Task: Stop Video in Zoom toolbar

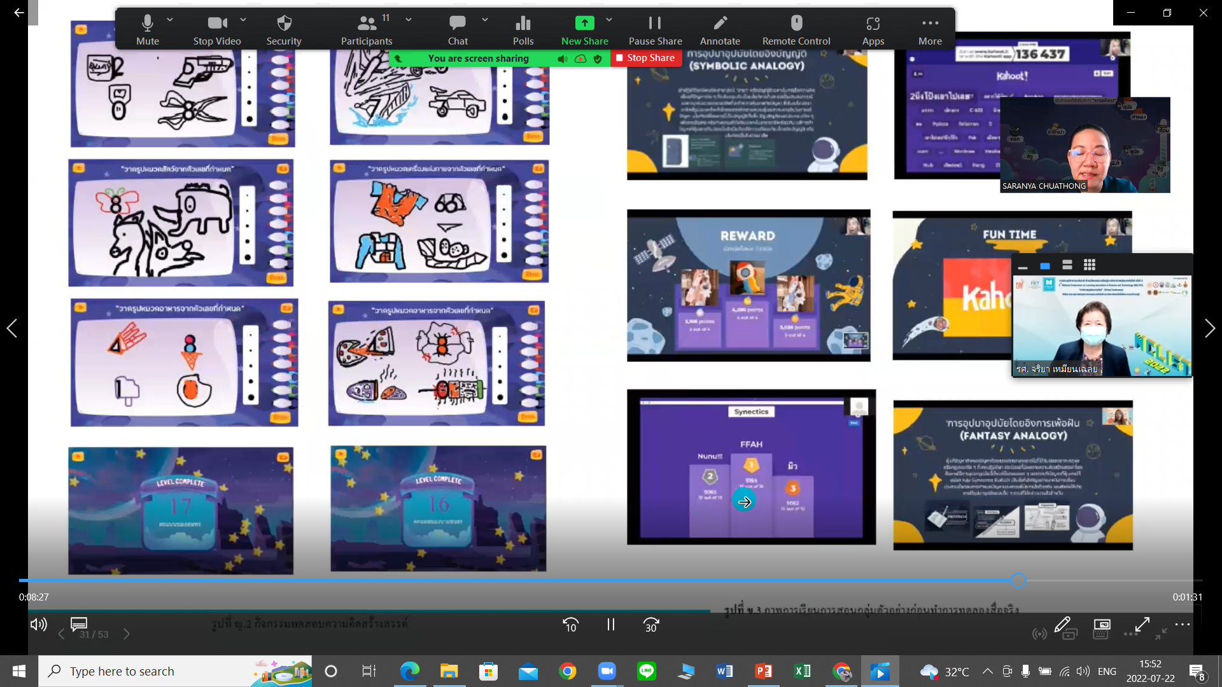Action: click(217, 30)
